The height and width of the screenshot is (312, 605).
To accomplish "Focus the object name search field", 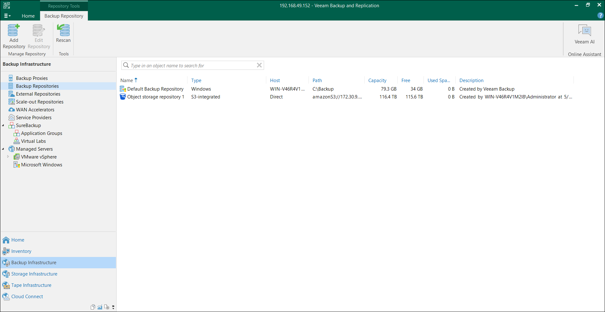I will click(193, 65).
